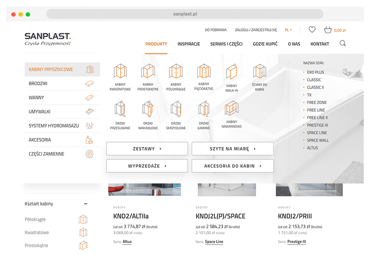Click the 0,00 zł cart total
The height and width of the screenshot is (259, 371).
[x=340, y=30]
